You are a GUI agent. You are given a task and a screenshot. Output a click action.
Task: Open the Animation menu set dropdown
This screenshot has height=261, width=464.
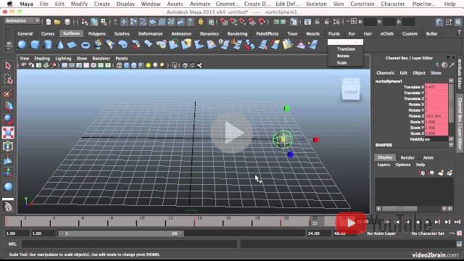point(22,21)
